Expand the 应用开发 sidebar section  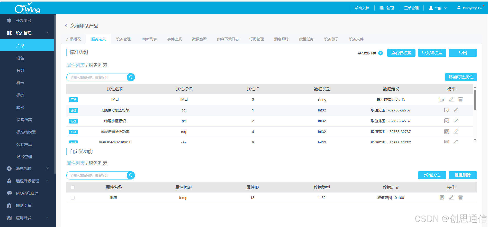(x=47, y=218)
